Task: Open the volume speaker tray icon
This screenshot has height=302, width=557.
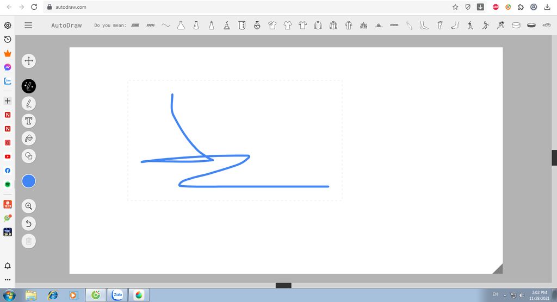Action: pos(522,295)
